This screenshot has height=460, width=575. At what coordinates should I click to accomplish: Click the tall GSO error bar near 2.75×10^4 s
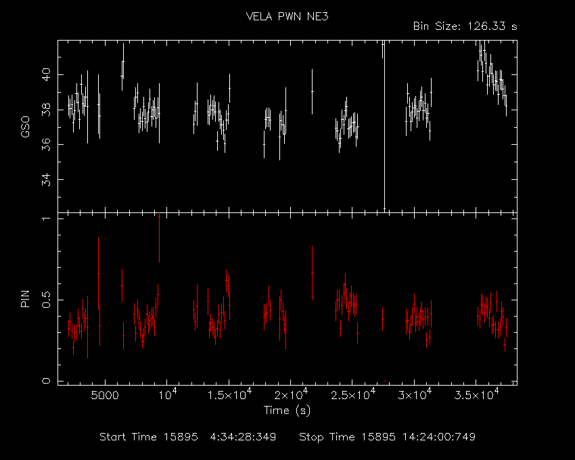[384, 127]
